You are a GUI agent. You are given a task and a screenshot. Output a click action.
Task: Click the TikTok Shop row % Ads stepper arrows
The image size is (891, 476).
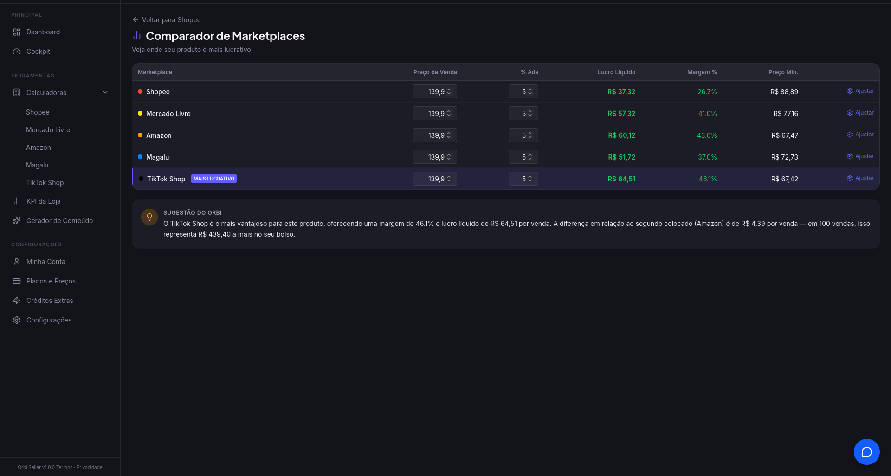point(530,179)
